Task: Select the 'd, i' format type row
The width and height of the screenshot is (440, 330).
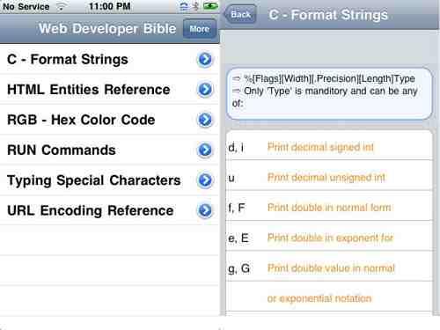Action: tap(329, 146)
